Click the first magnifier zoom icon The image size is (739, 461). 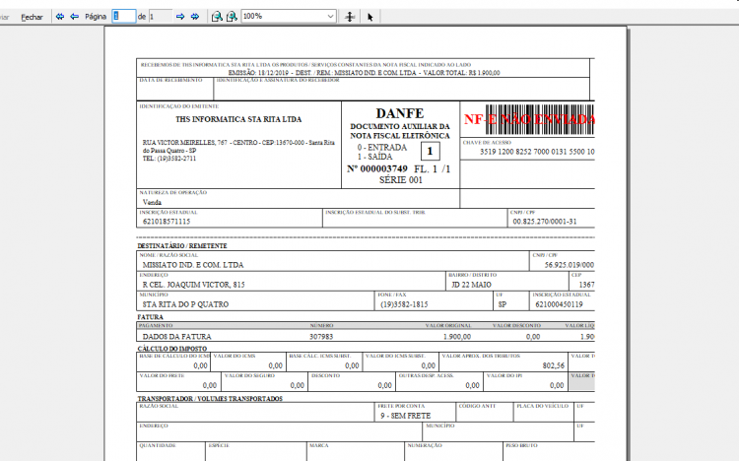coord(217,17)
